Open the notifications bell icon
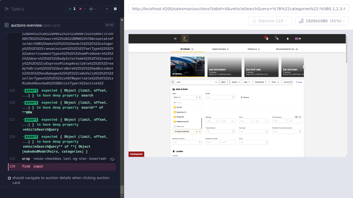This screenshot has width=353, height=198. click(x=288, y=38)
